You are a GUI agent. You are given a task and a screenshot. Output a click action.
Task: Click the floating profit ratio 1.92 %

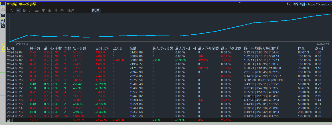point(226,60)
